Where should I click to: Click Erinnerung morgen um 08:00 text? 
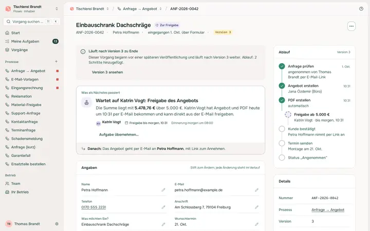tap(192, 123)
